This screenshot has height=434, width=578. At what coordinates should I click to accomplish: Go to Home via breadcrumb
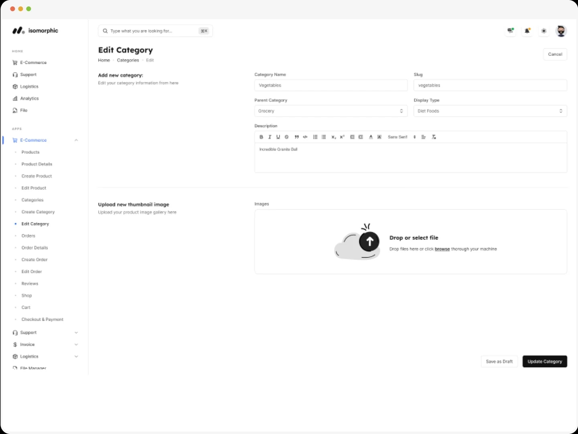pyautogui.click(x=104, y=60)
